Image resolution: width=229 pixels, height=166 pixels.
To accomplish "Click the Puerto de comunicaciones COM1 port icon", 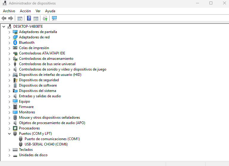I will pyautogui.click(x=20, y=139).
